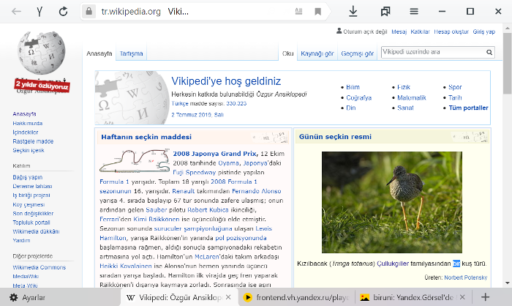Click the article count 330.323 link
512x306 pixels.
[236, 104]
